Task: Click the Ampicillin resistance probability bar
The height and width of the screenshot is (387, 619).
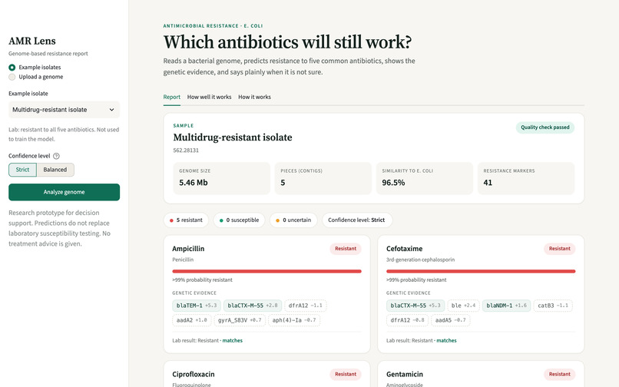Action: (266, 271)
